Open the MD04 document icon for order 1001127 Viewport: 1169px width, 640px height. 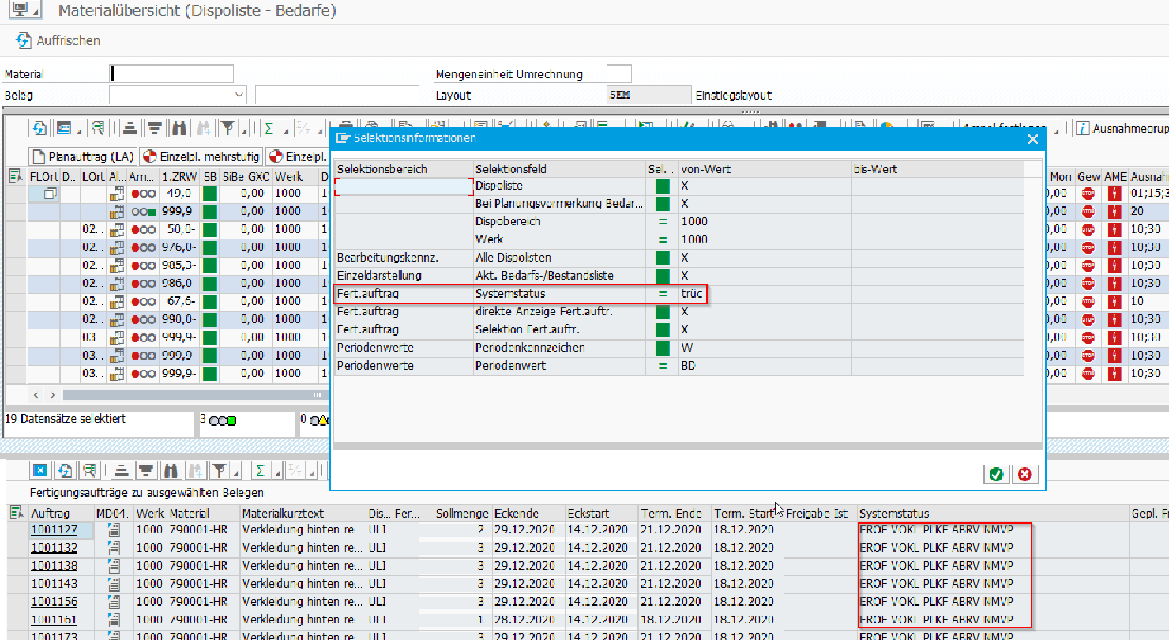pyautogui.click(x=115, y=529)
